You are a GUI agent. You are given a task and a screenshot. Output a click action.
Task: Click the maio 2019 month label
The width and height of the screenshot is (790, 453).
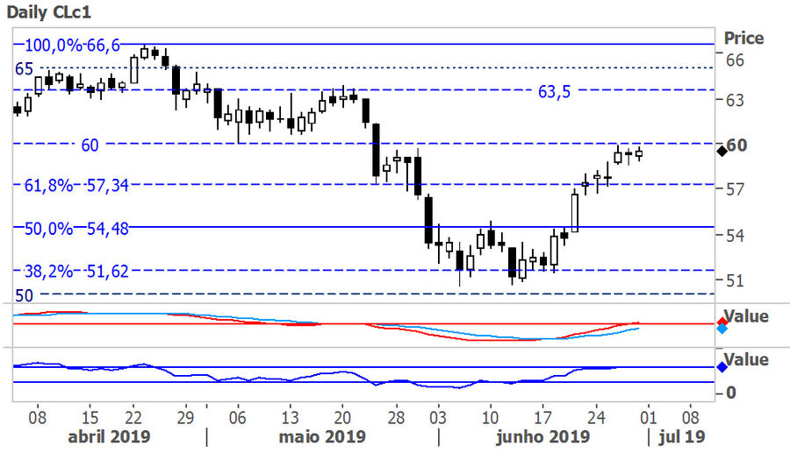[x=322, y=436]
